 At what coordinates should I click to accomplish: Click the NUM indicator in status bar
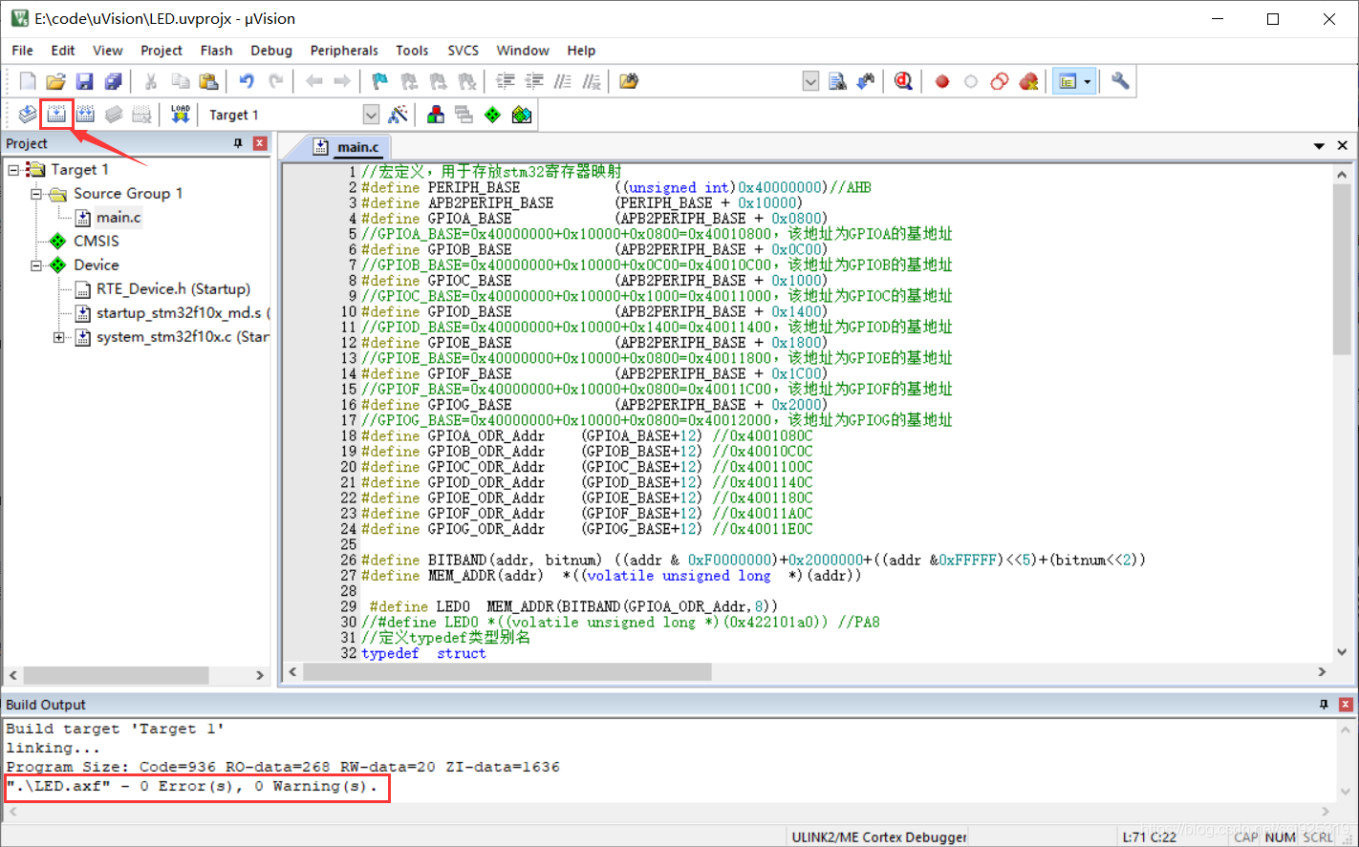point(1280,837)
